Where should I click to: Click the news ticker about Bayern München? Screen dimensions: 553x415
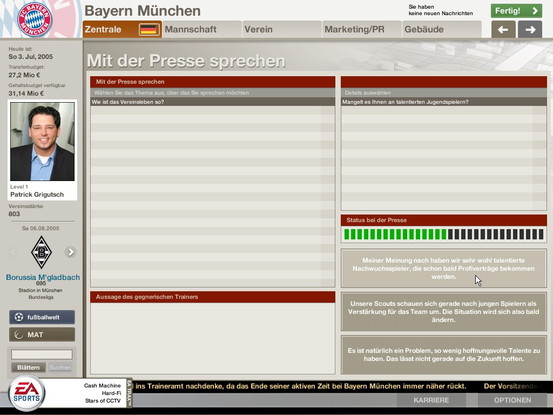300,386
